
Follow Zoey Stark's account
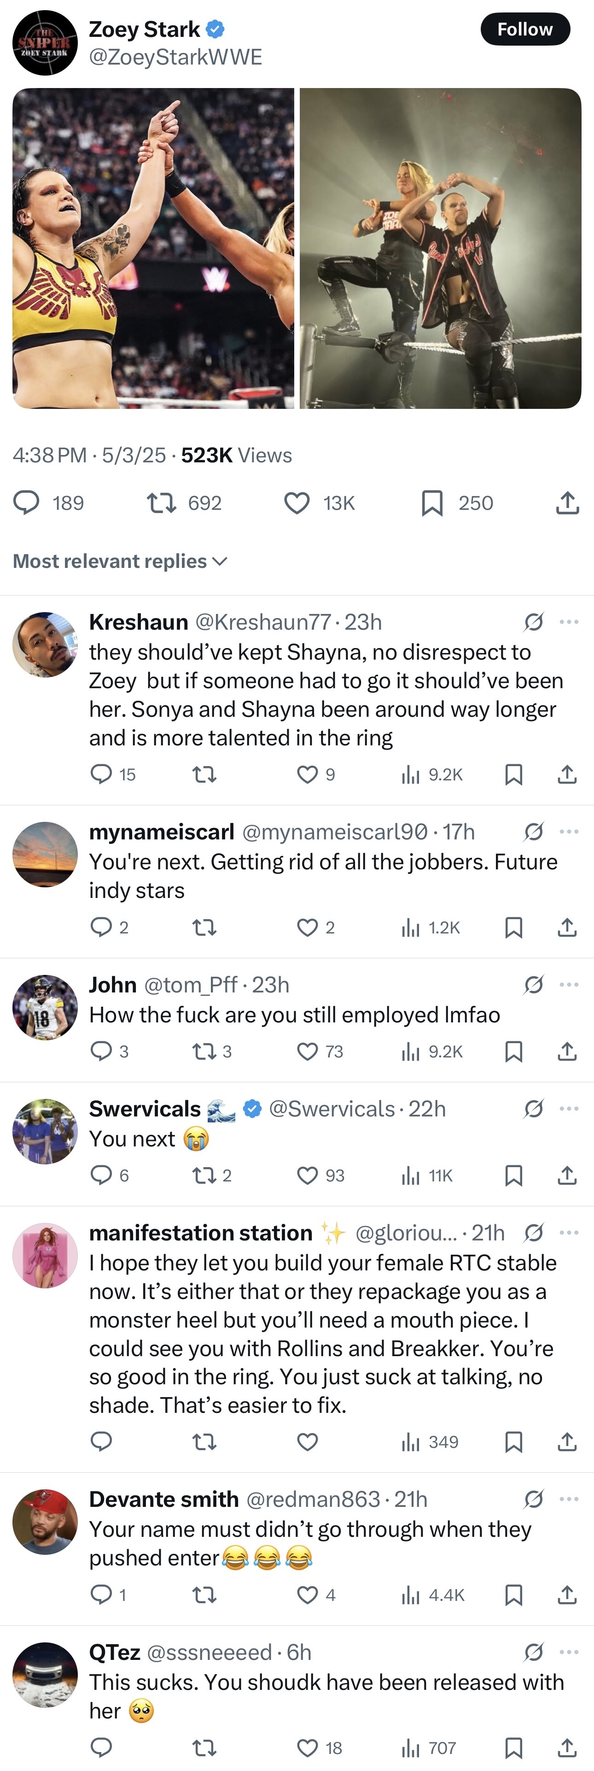(524, 29)
